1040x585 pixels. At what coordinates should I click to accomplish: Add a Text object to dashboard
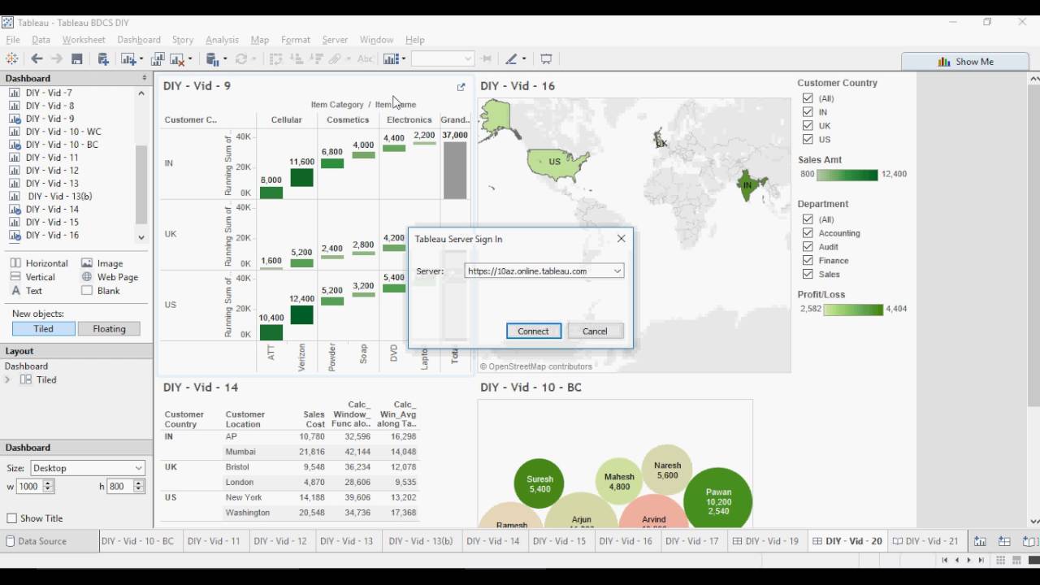pos(26,291)
